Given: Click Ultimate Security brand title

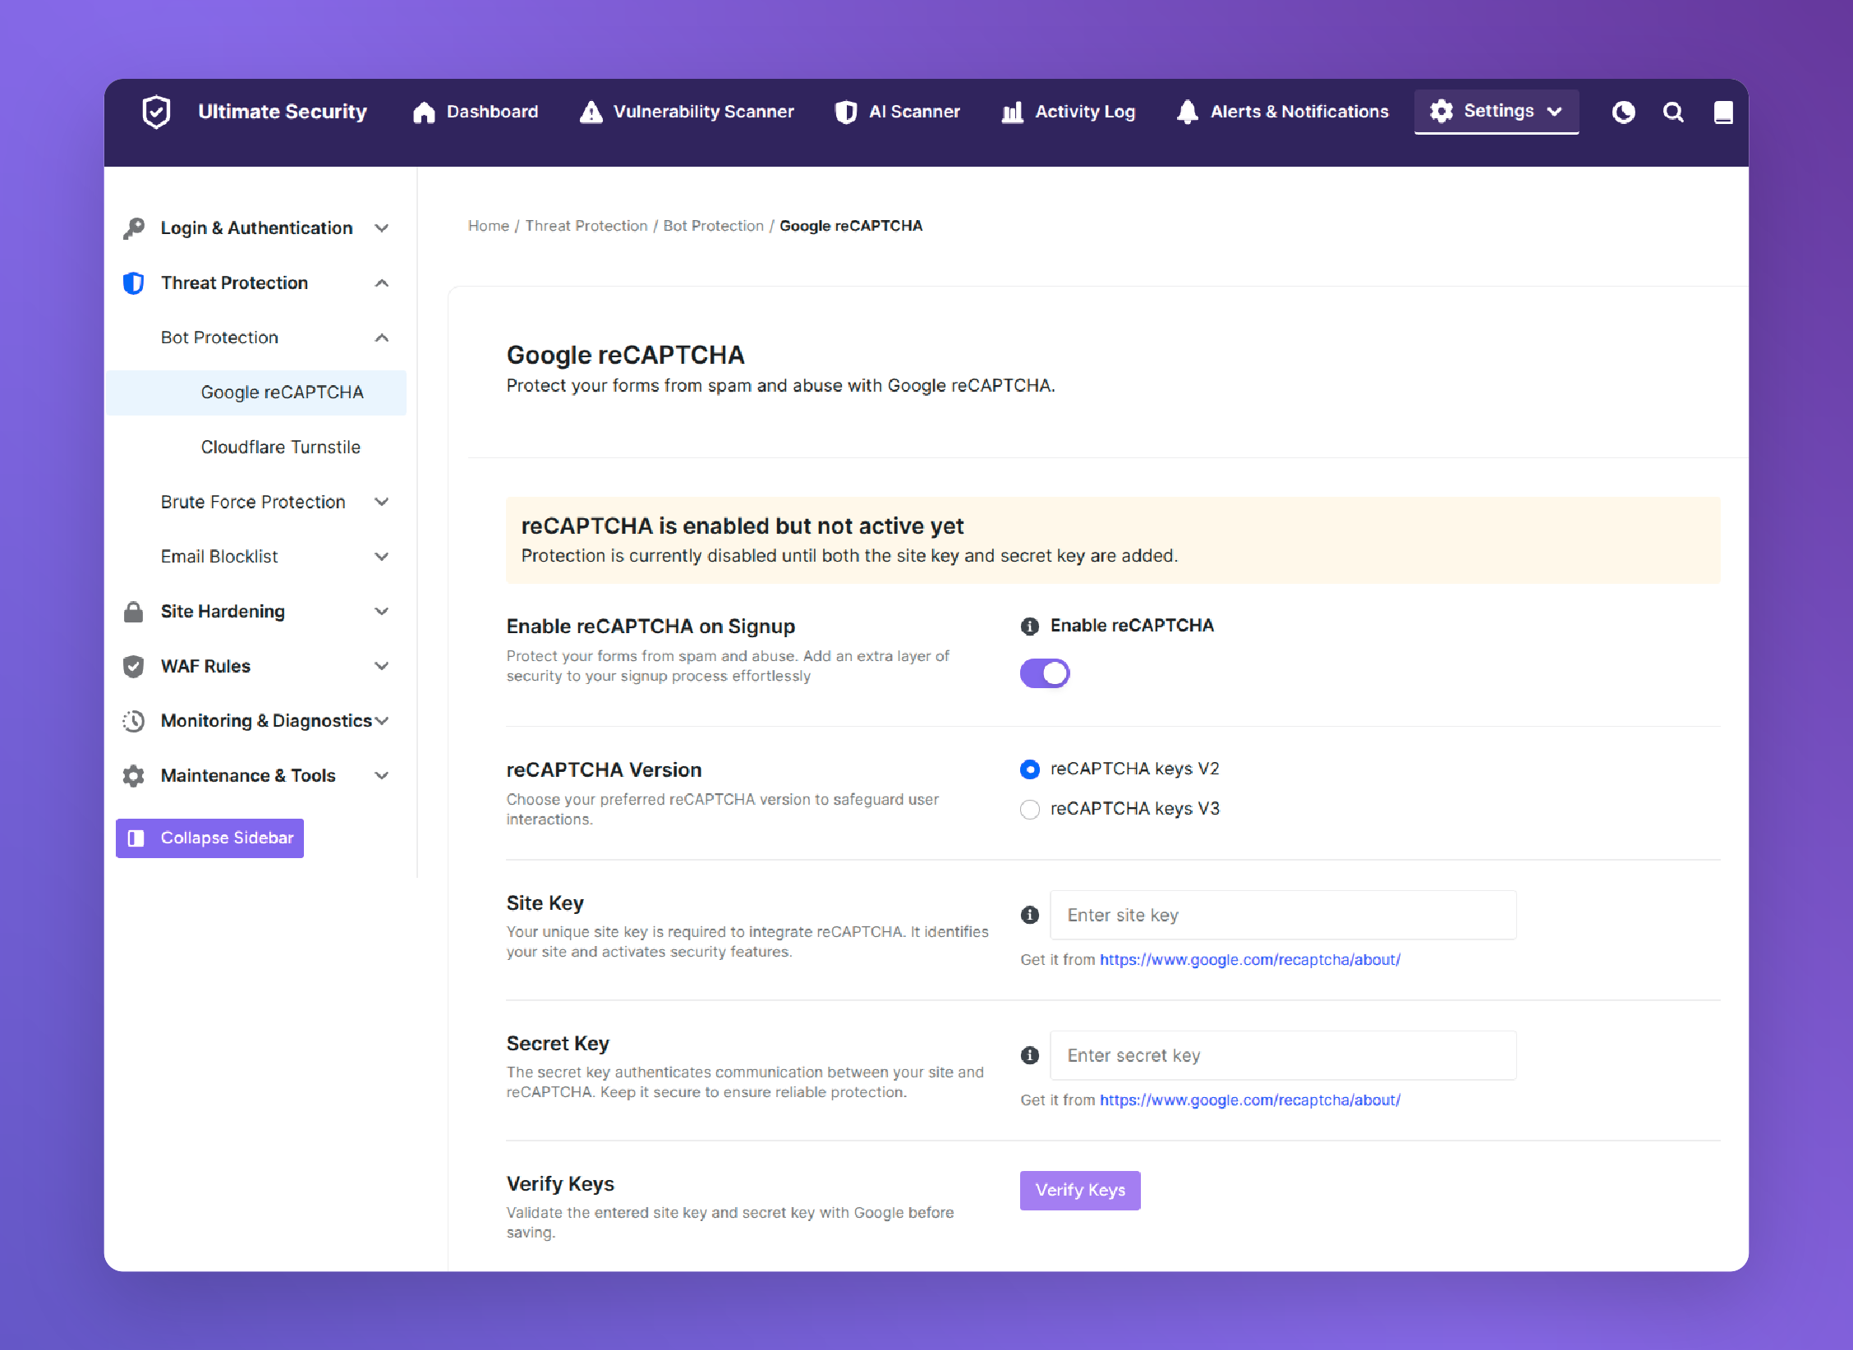Looking at the screenshot, I should click(x=283, y=112).
